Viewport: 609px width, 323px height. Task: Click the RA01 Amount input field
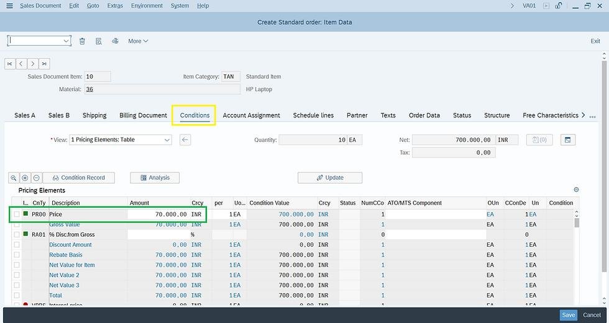(x=158, y=235)
